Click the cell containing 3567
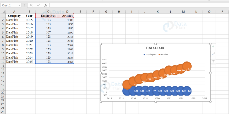This screenshot has height=114, width=229. [67, 62]
